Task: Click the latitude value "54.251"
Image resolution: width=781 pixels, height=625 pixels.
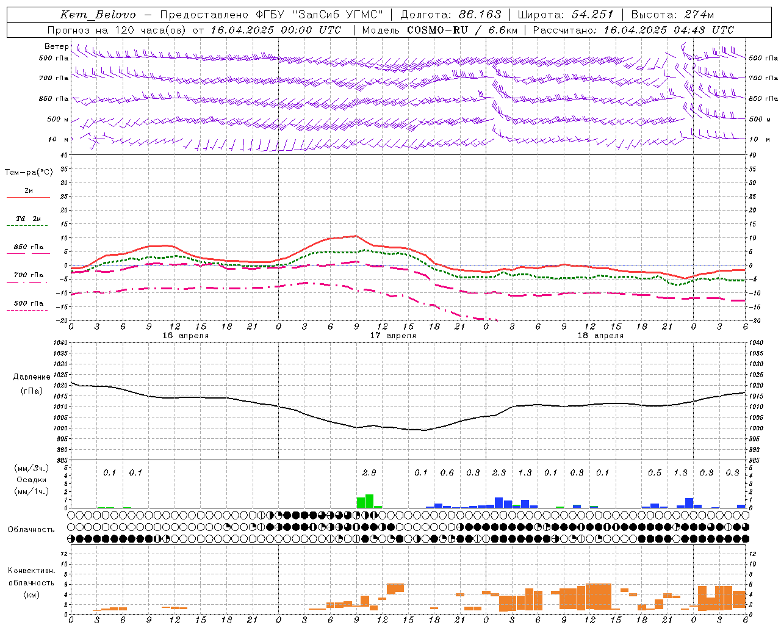Action: [x=592, y=15]
